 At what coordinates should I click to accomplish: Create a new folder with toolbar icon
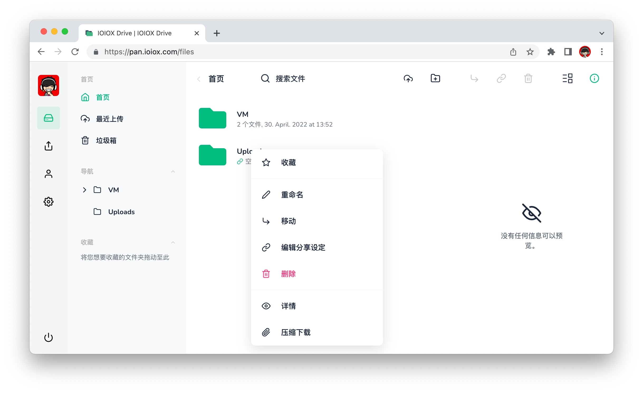tap(435, 79)
